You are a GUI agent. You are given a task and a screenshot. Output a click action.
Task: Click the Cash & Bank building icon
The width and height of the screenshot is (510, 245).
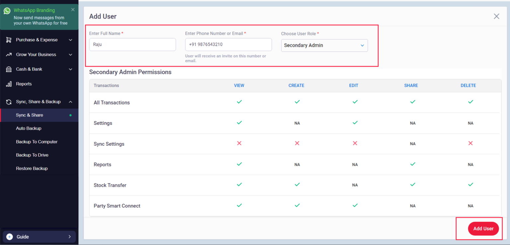[x=9, y=69]
